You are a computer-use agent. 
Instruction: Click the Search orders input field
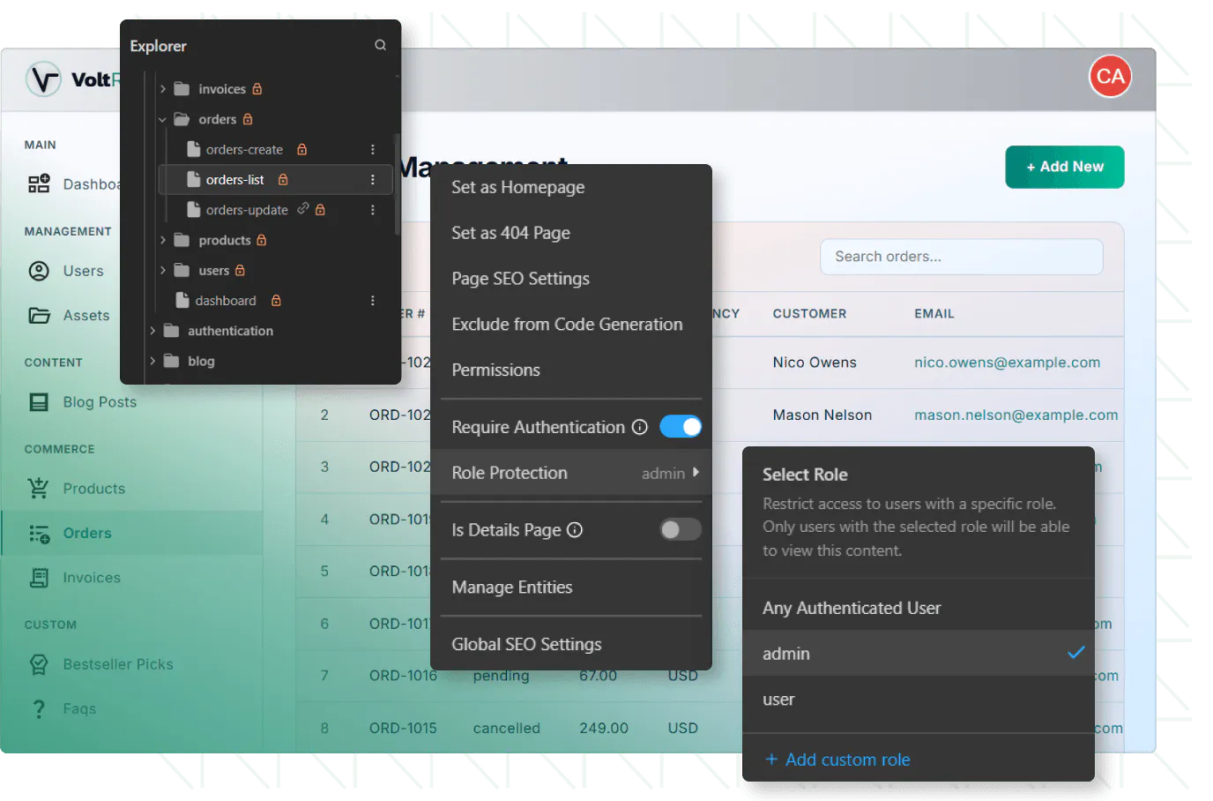pyautogui.click(x=962, y=257)
